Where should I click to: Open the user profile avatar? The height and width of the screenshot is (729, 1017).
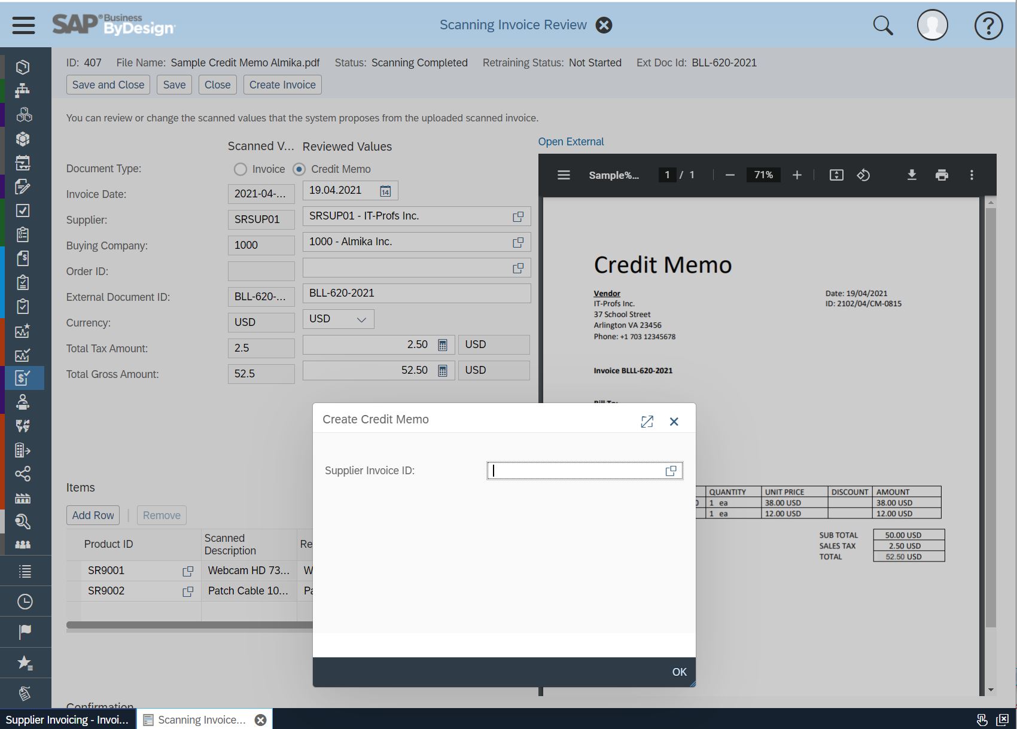click(x=933, y=26)
